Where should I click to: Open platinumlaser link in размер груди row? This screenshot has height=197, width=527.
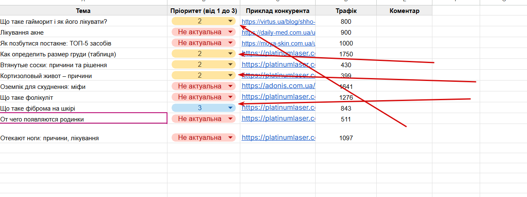(278, 53)
